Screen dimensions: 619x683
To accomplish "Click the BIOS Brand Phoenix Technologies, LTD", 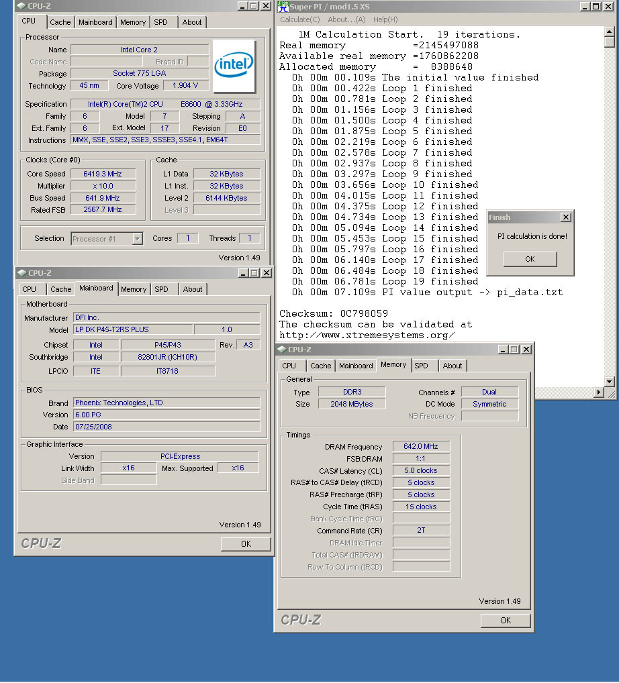I will 166,403.
